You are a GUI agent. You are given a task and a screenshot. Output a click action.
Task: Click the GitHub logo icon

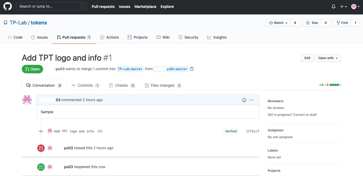click(x=7, y=7)
